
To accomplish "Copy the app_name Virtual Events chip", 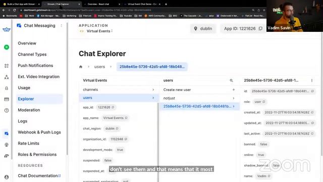I will click(126, 118).
